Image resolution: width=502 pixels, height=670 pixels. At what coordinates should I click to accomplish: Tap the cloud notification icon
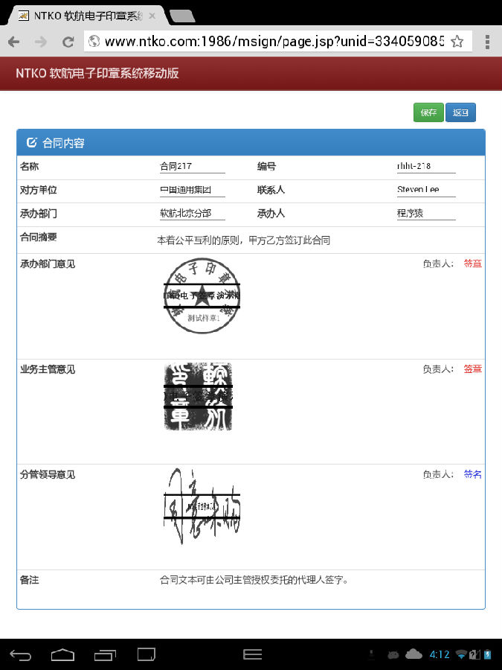point(413,654)
